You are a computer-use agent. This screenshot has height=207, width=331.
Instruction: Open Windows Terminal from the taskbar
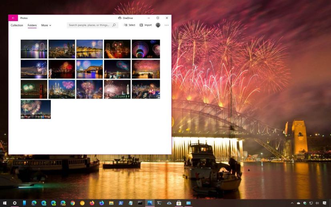[159, 203]
